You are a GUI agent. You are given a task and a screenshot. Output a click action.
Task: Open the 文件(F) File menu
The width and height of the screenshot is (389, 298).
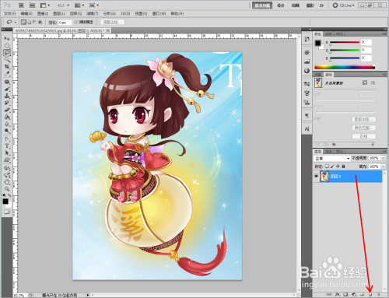pyautogui.click(x=10, y=13)
